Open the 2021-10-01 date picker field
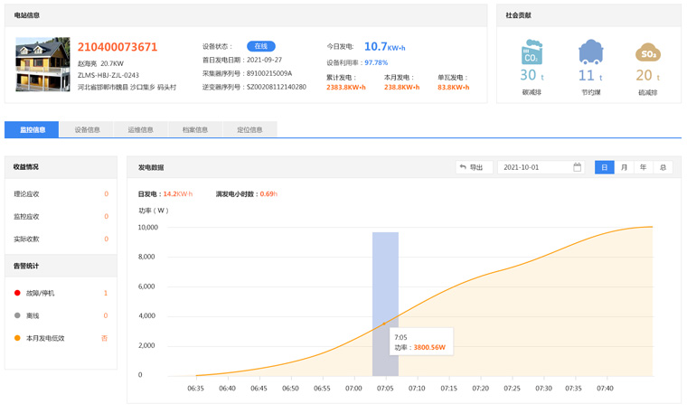 point(533,167)
